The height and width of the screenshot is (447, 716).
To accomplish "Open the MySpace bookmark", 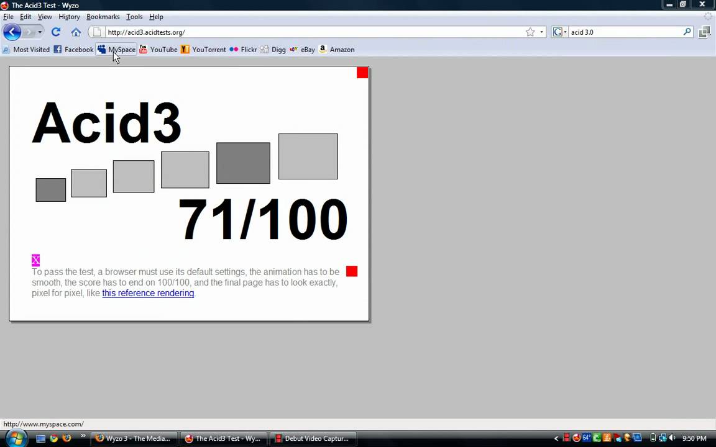I will point(116,50).
